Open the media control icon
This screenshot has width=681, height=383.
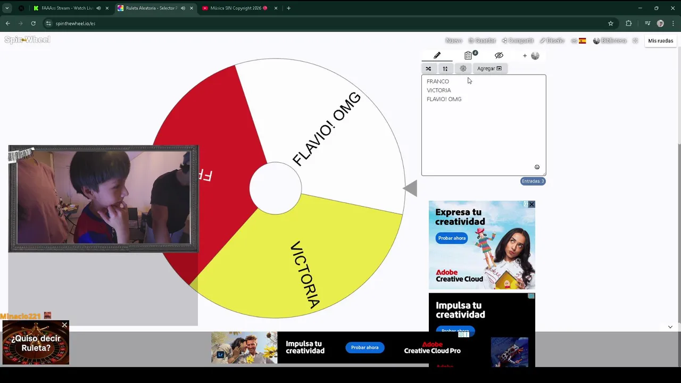click(x=647, y=23)
